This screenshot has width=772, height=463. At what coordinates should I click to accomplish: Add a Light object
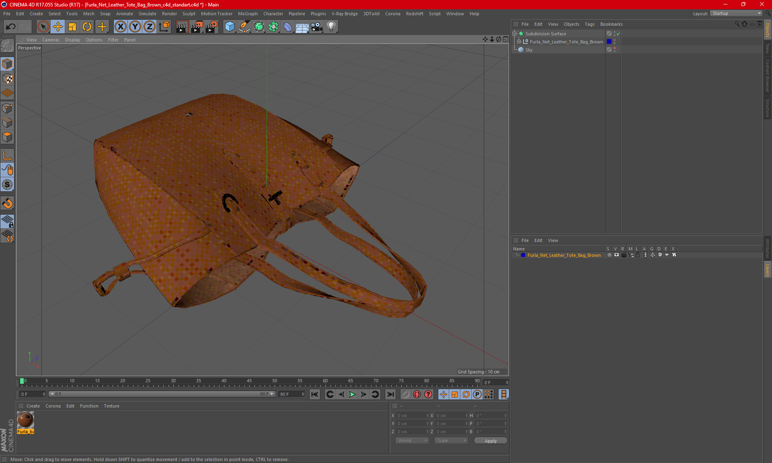point(331,27)
